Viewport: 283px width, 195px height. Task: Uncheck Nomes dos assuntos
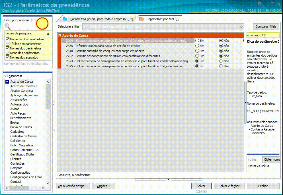7,57
